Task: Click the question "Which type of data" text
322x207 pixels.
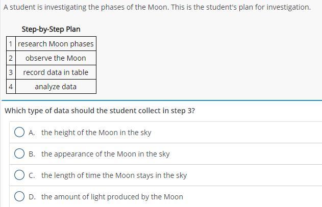Action: tap(100, 111)
